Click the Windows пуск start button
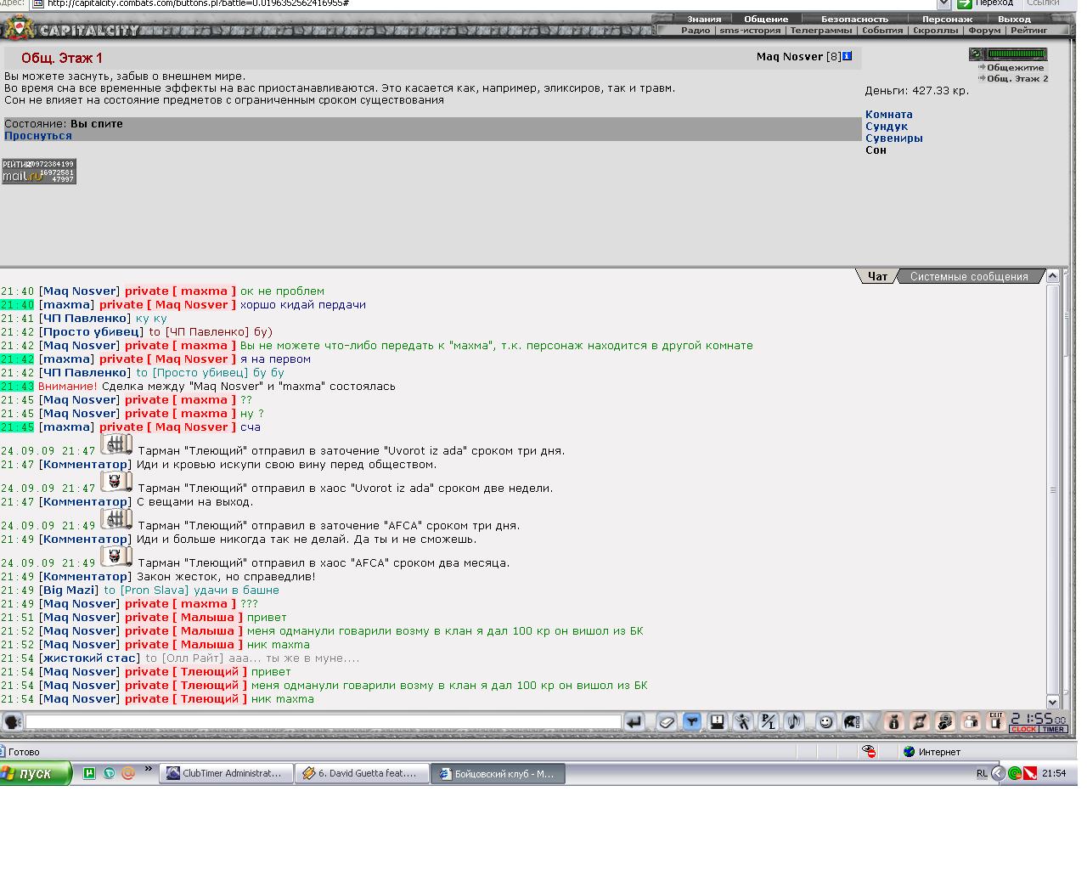The height and width of the screenshot is (870, 1087). (35, 773)
